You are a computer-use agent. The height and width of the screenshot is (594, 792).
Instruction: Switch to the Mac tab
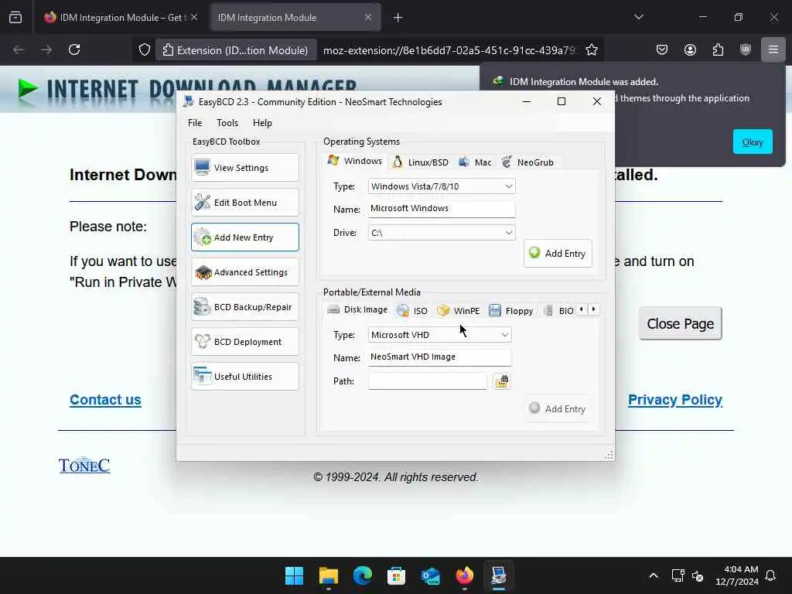pyautogui.click(x=475, y=162)
